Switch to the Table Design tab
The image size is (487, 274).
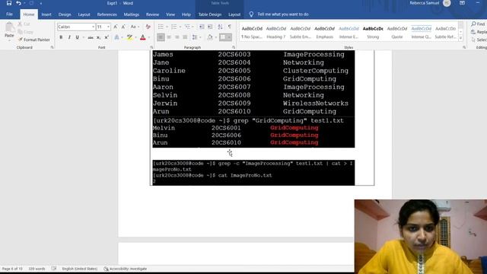pos(210,14)
